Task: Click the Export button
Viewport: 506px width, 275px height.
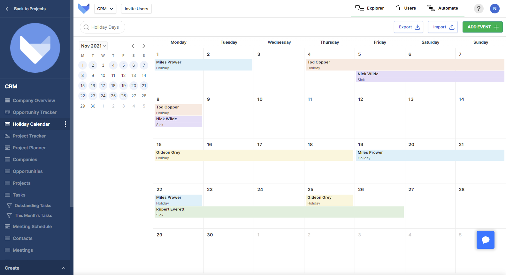Action: (409, 27)
